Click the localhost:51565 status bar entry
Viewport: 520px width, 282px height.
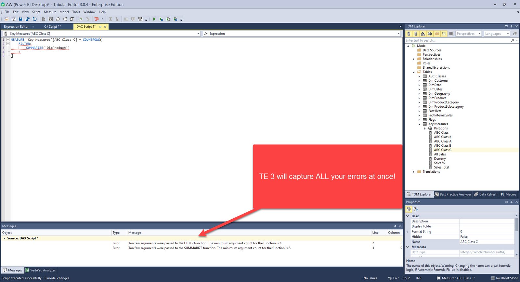click(505, 278)
